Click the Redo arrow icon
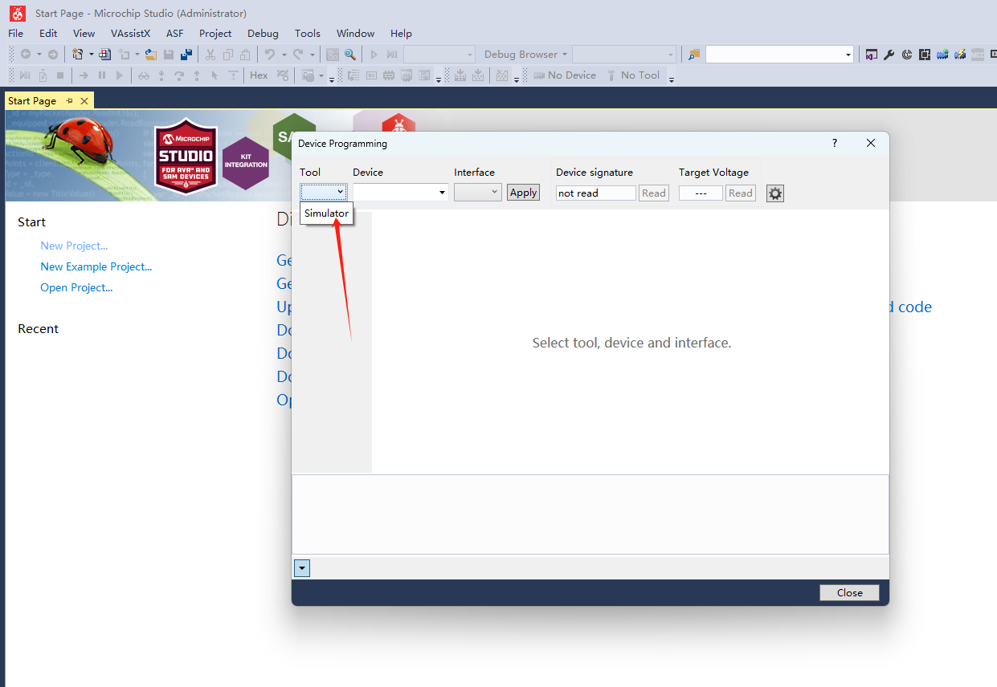The height and width of the screenshot is (687, 997). coord(298,55)
